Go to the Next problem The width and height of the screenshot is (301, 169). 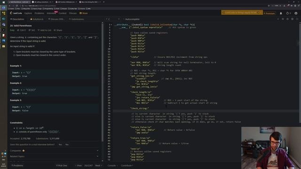pos(98,166)
